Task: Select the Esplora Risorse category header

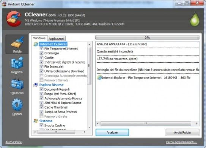Action: [51, 85]
